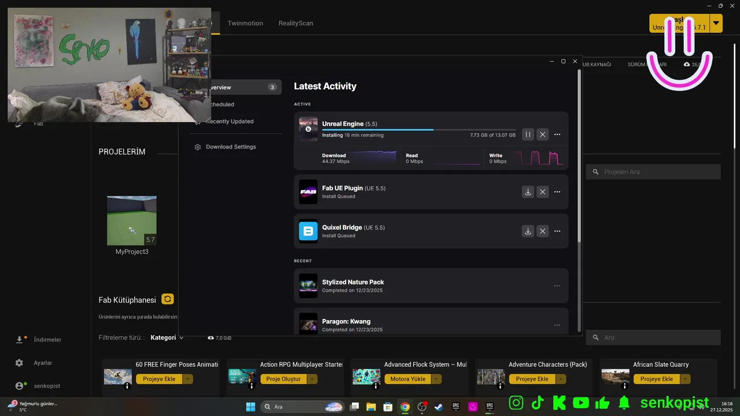Click Motora Yükle for Advanced Flock System
740x416 pixels.
[408, 379]
